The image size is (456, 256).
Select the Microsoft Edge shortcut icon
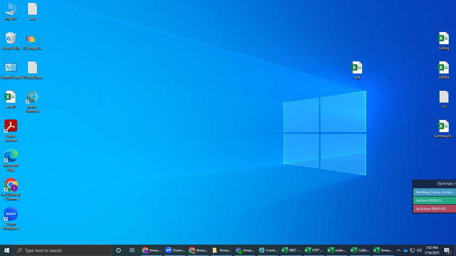[11, 160]
